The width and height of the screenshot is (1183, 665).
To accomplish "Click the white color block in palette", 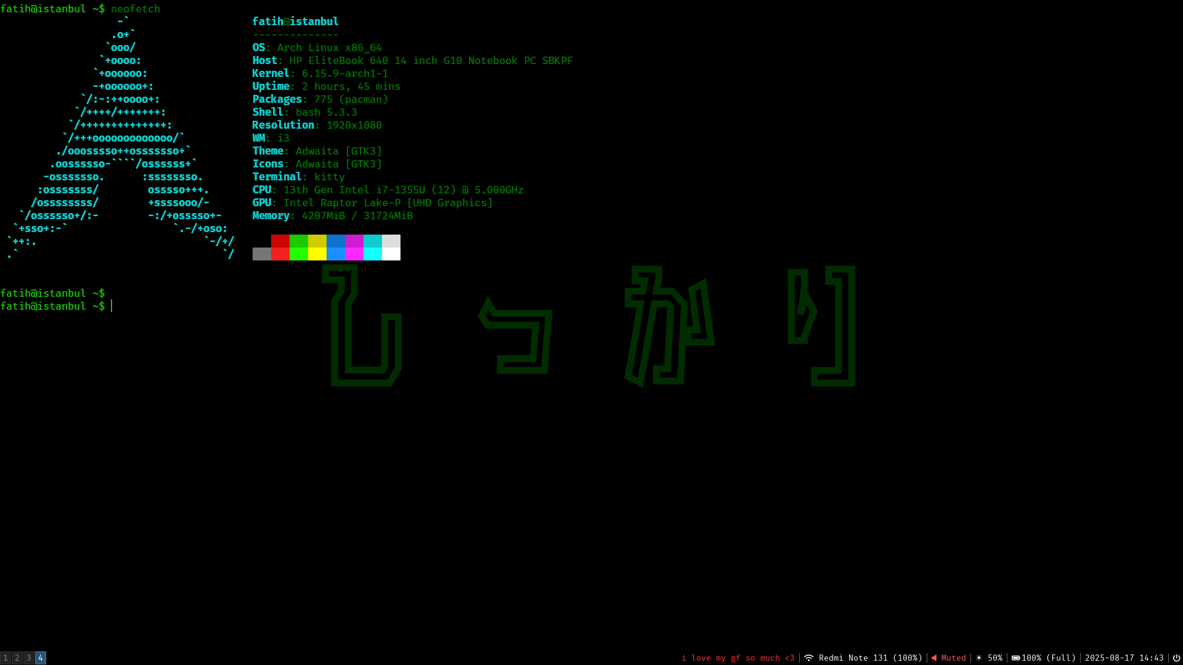I will click(x=391, y=254).
